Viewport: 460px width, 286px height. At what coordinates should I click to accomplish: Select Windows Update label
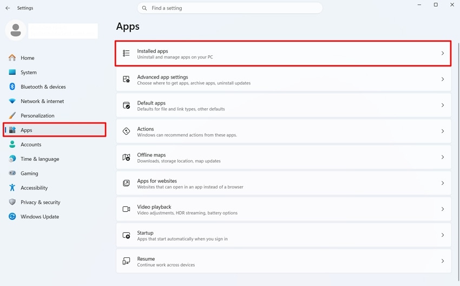point(40,217)
